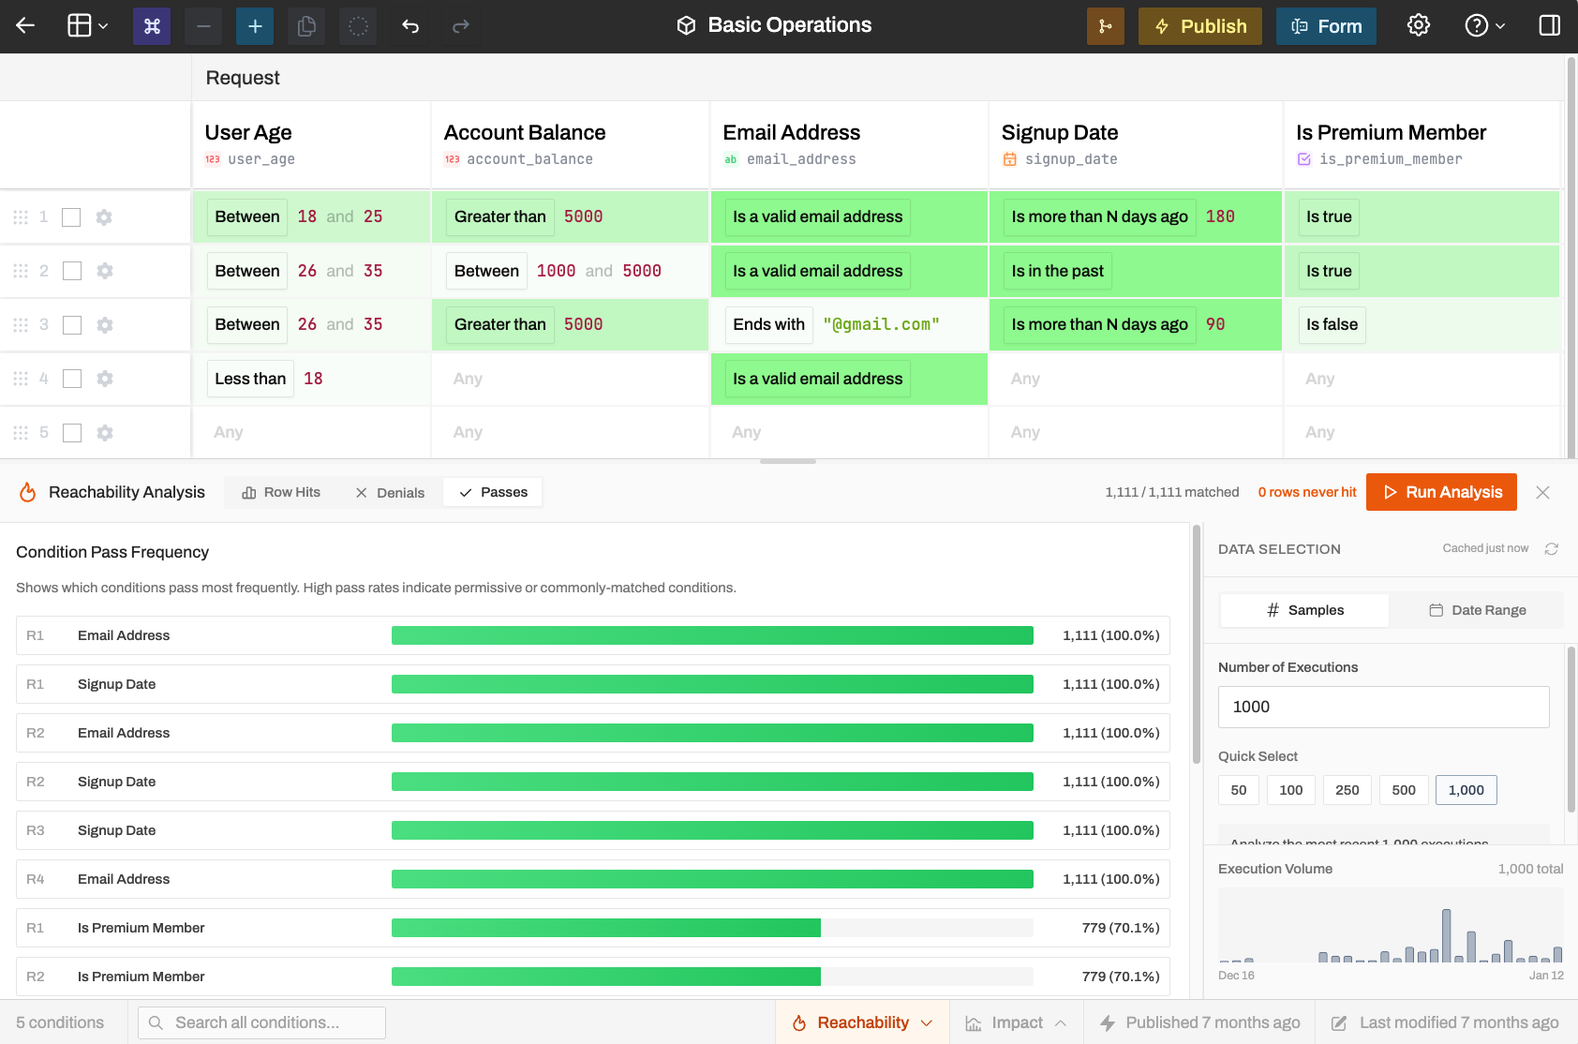1578x1044 pixels.
Task: Select the Date Range tab
Action: click(x=1477, y=610)
